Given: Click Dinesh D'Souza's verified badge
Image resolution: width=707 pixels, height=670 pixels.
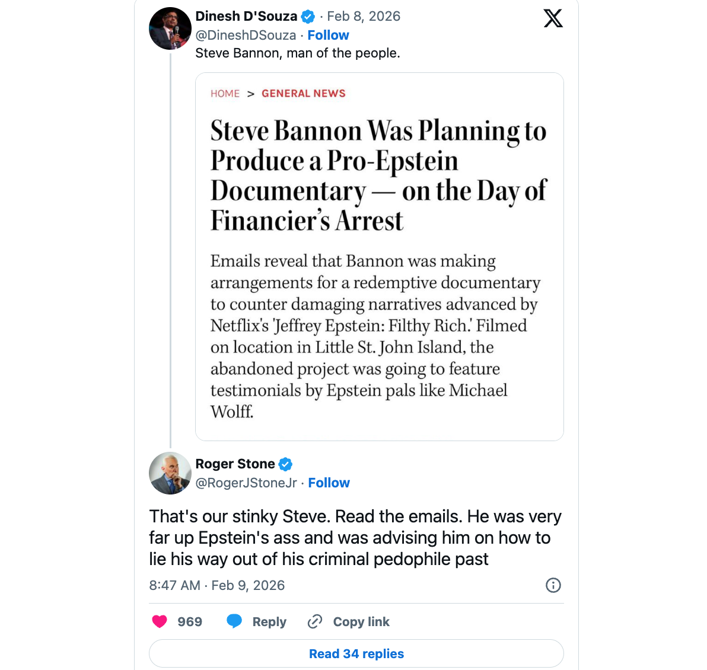Looking at the screenshot, I should 307,16.
